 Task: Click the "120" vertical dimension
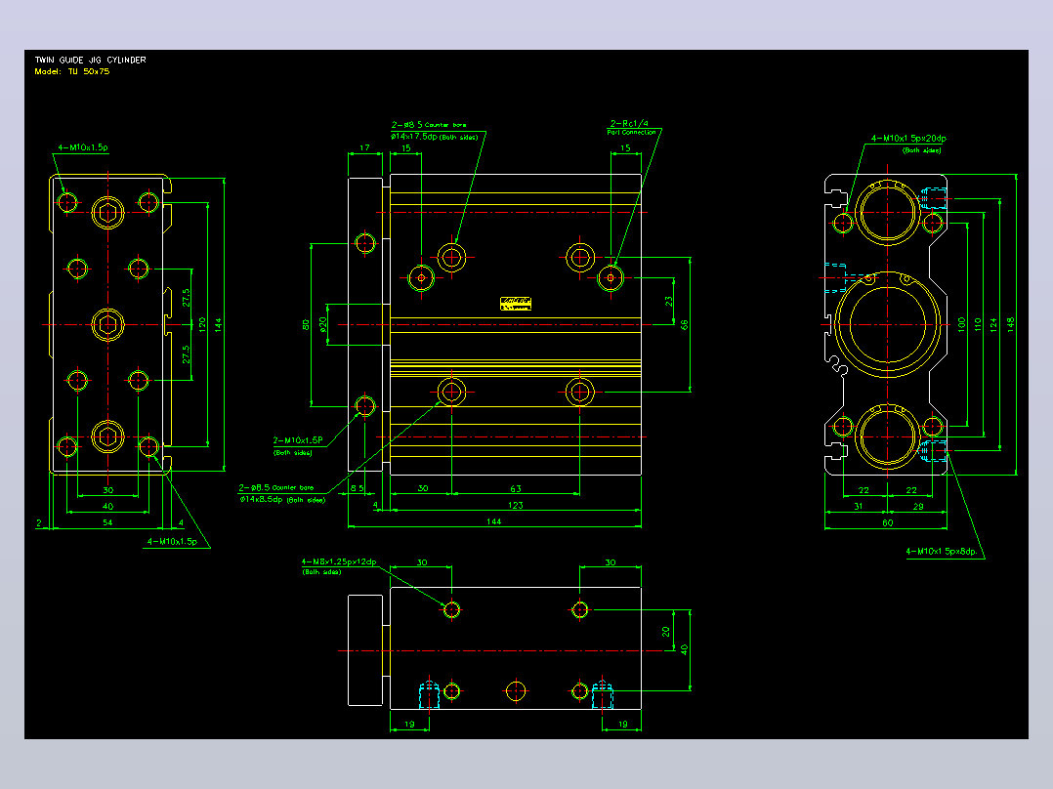click(201, 325)
